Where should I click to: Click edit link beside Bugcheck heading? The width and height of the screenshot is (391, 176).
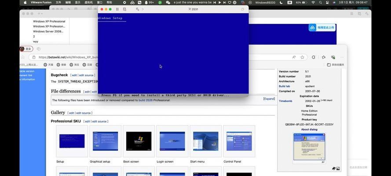[74, 75]
